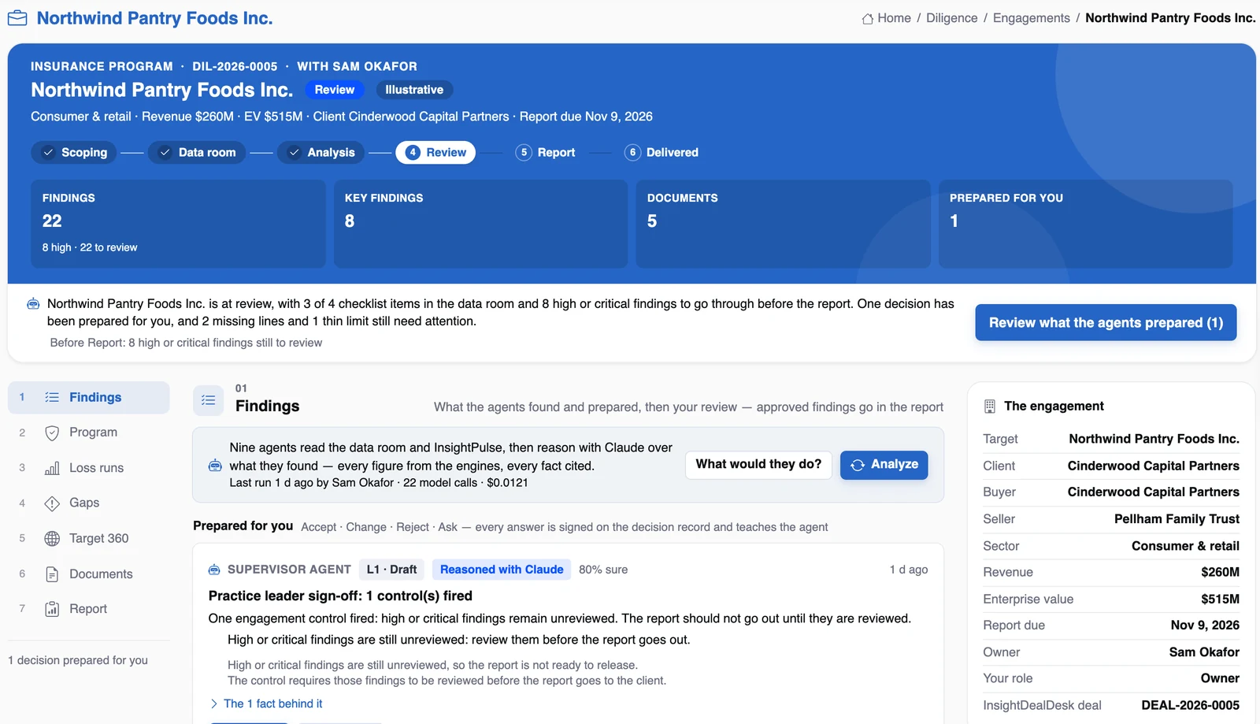Click the Prepared For You stat card
Viewport: 1260px width, 724px height.
point(1086,224)
